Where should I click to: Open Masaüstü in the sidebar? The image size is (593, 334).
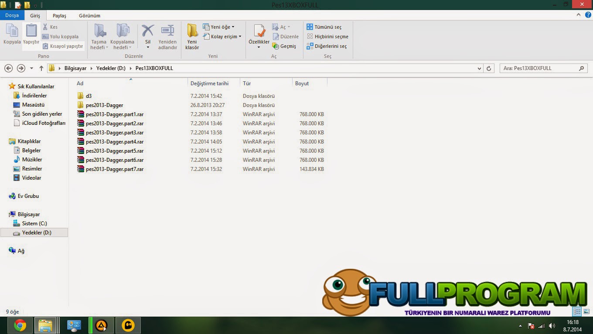pos(33,105)
